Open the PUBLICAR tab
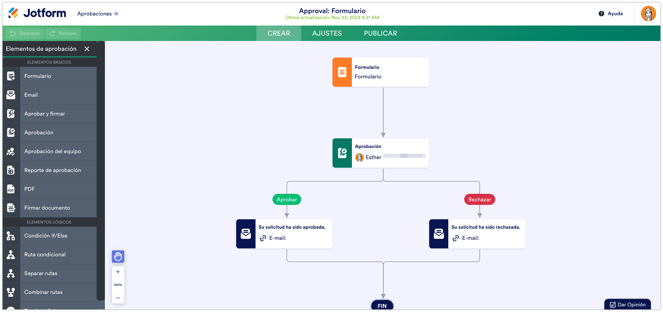 tap(380, 33)
